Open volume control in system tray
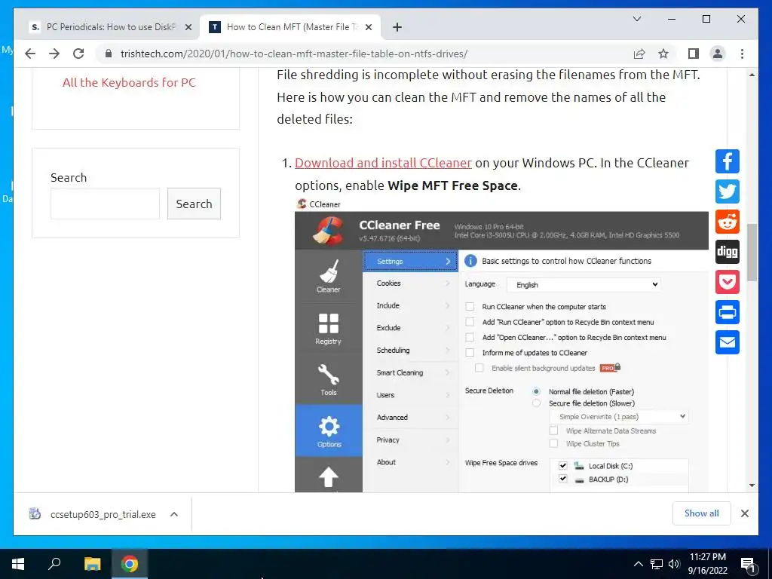 tap(674, 564)
